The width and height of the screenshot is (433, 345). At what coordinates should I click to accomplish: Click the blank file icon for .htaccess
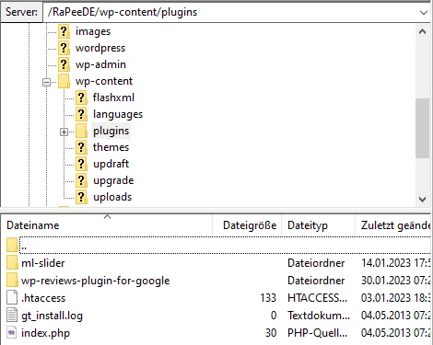coord(12,298)
